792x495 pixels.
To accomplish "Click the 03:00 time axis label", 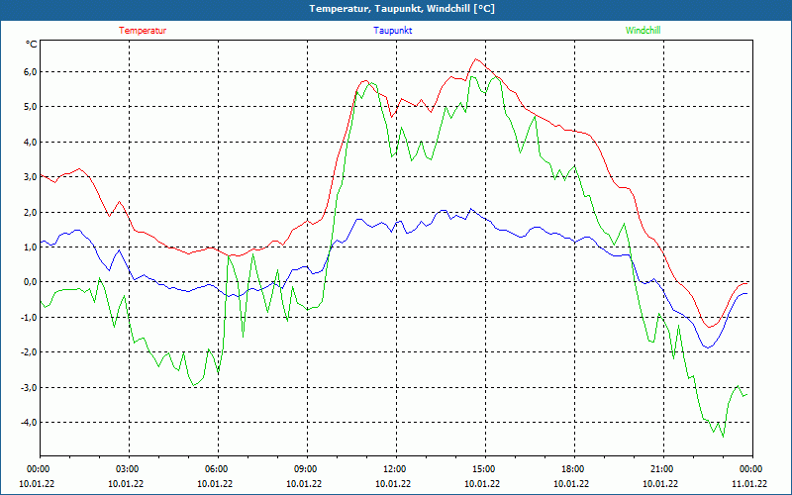I will (x=130, y=469).
